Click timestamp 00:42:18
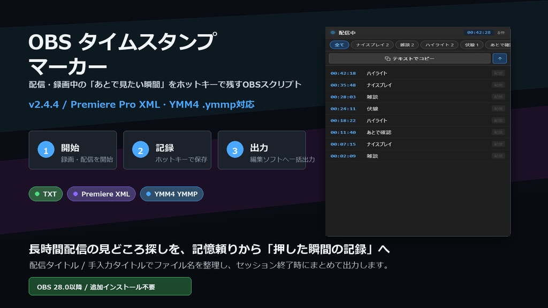548x308 pixels. (343, 73)
